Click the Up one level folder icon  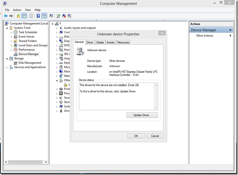coord(18,16)
